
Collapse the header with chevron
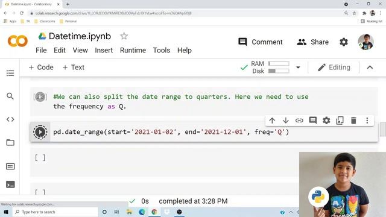coord(370,68)
